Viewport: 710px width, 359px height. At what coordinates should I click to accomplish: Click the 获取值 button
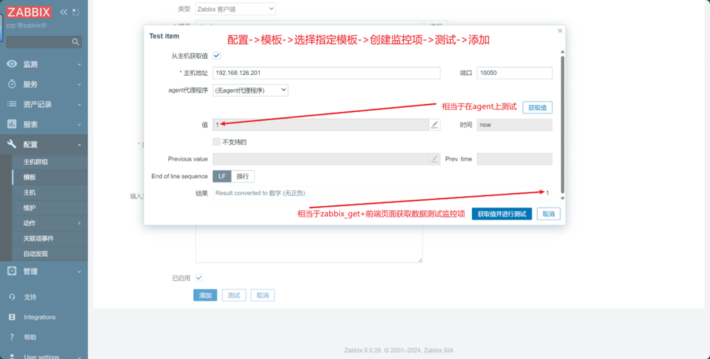(x=537, y=107)
